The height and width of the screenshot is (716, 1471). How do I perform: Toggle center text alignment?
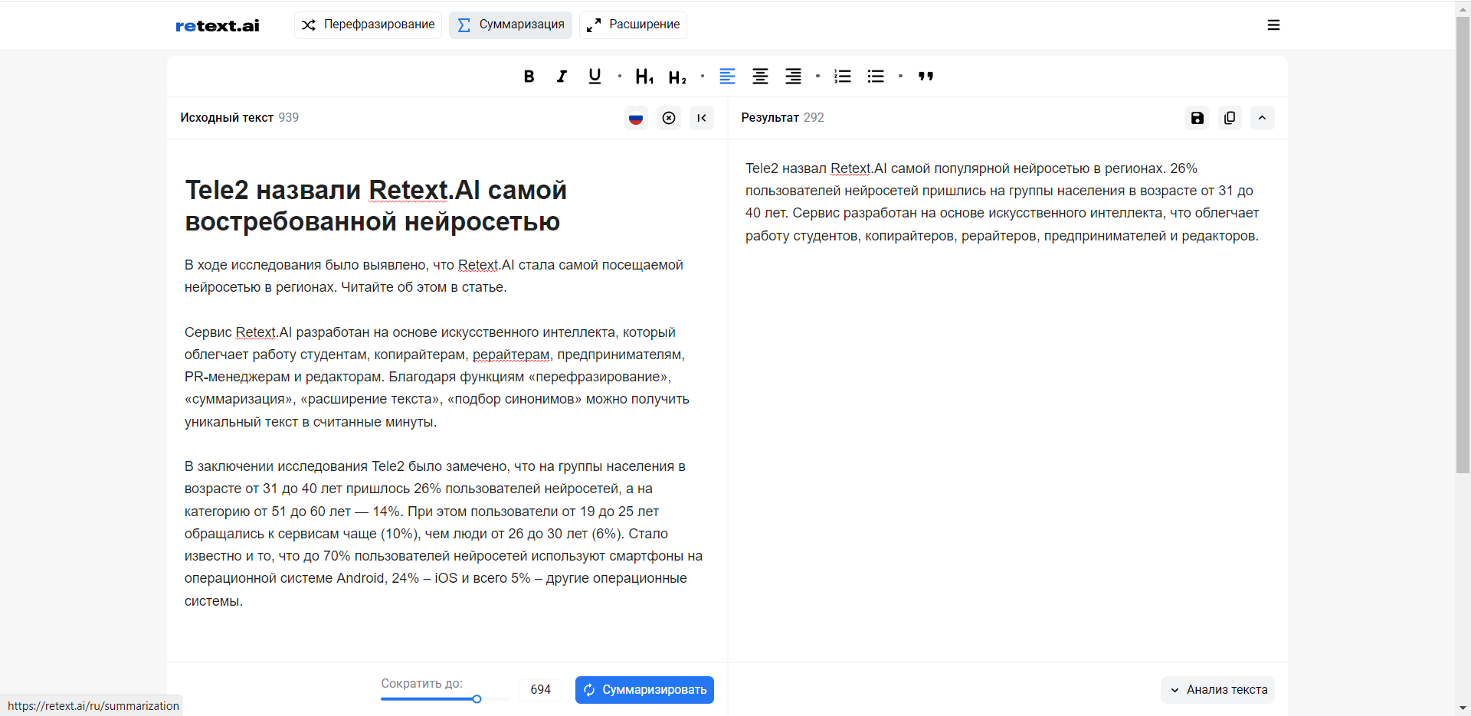(760, 76)
